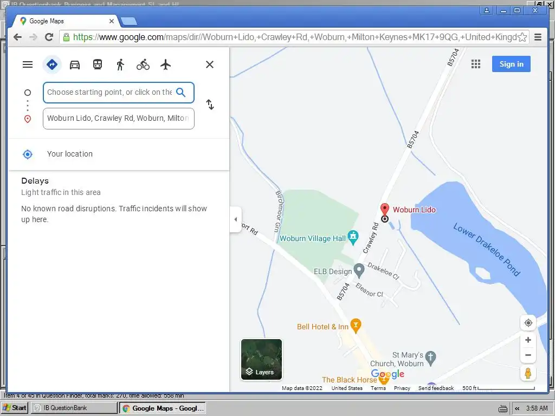Click the taskbar clock 3:58 AM

pos(537,408)
